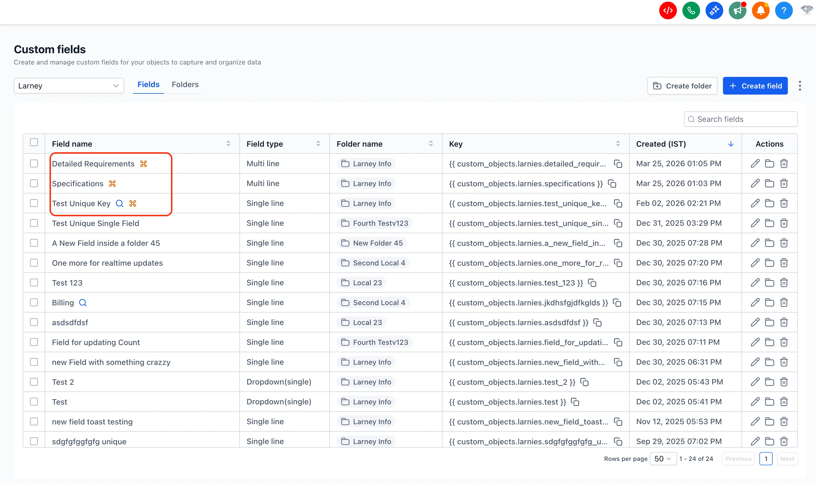Switch to the Folders tab
This screenshot has height=484, width=816.
coord(185,84)
